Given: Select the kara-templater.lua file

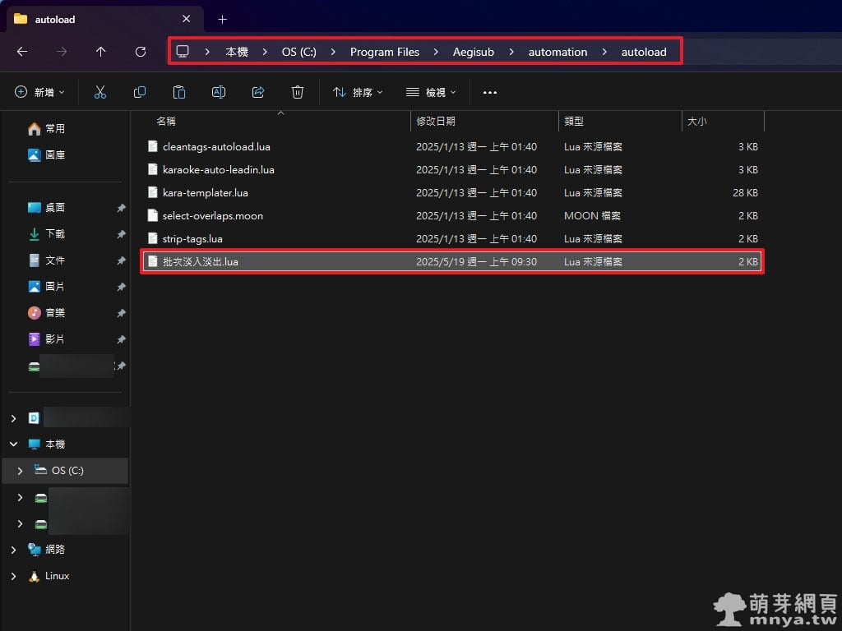Looking at the screenshot, I should tap(205, 192).
